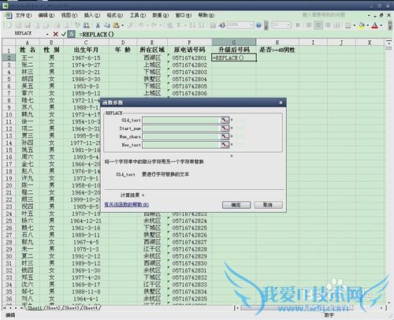Switch to Sheet4 tab
This screenshot has width=394, height=320.
(x=91, y=307)
